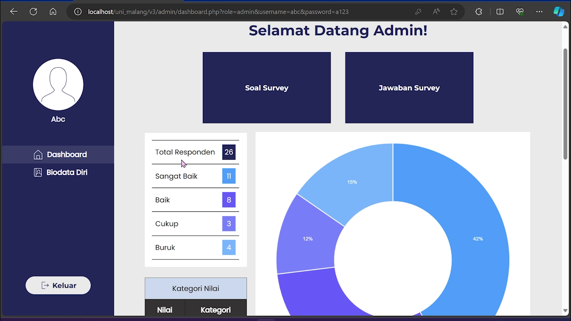Open split screen icon
This screenshot has width=571, height=321.
coord(500,12)
